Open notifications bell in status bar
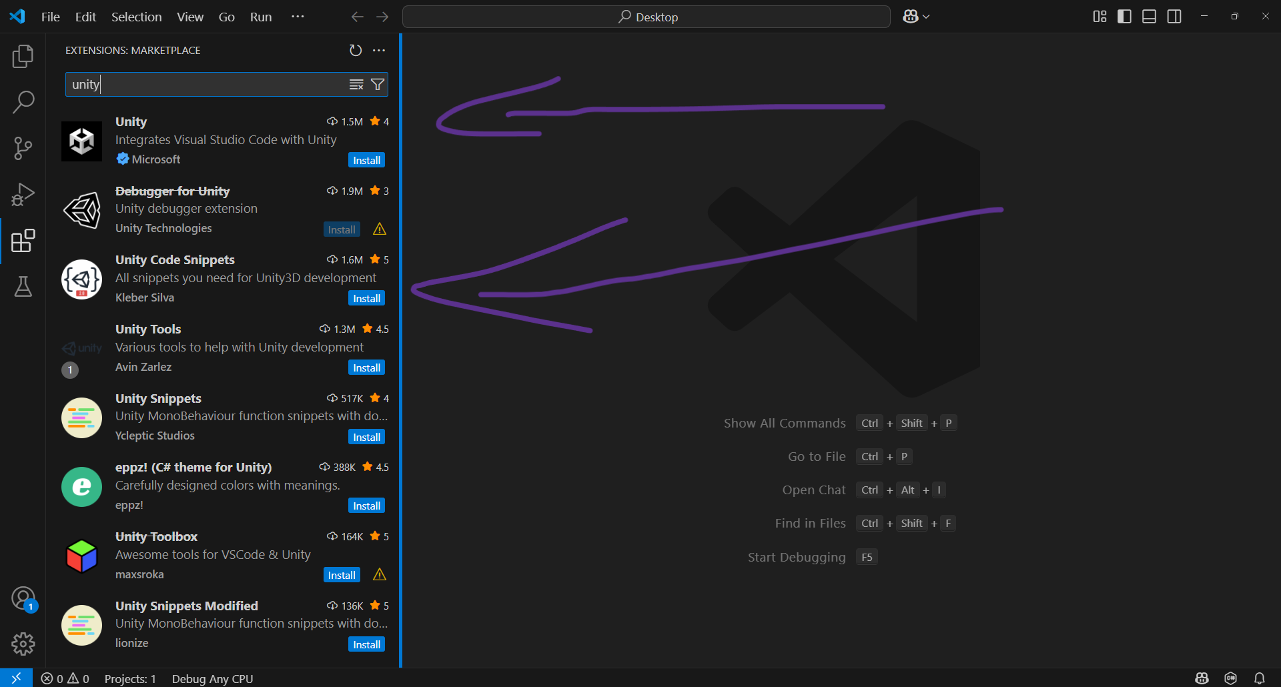Viewport: 1281px width, 687px height. (x=1259, y=678)
